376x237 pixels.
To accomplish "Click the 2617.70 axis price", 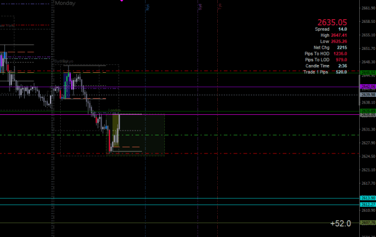I will (x=368, y=183).
